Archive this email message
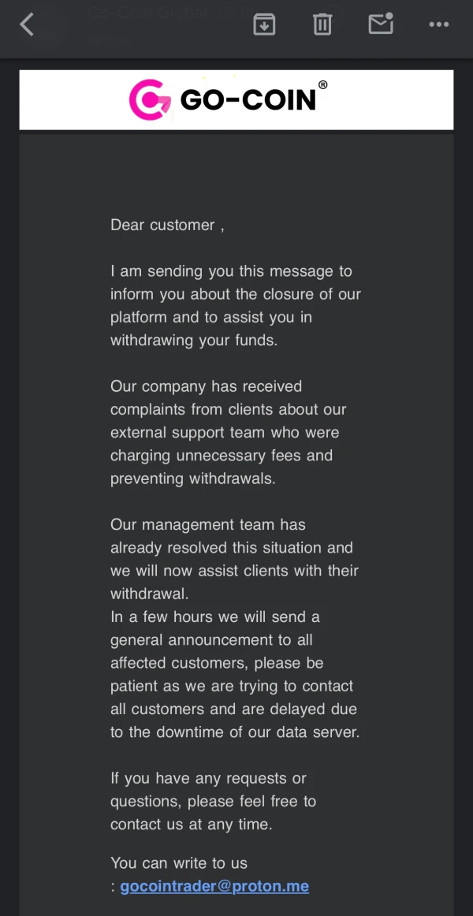This screenshot has height=916, width=473. pyautogui.click(x=264, y=24)
